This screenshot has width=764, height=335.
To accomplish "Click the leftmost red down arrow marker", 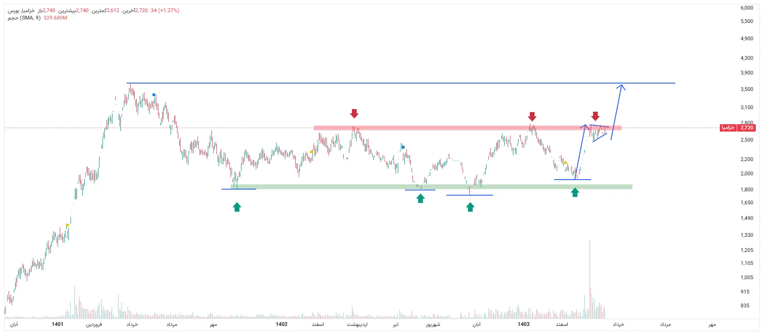I will pyautogui.click(x=354, y=113).
